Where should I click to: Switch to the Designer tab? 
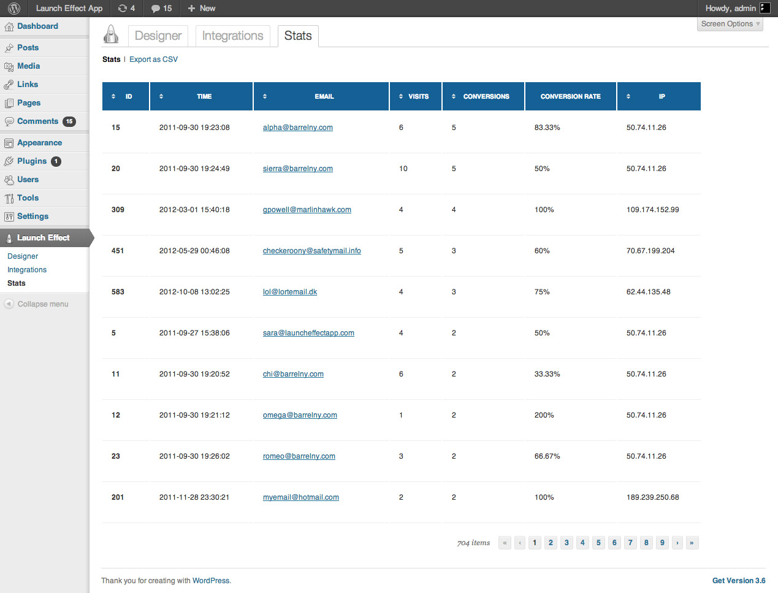point(158,36)
